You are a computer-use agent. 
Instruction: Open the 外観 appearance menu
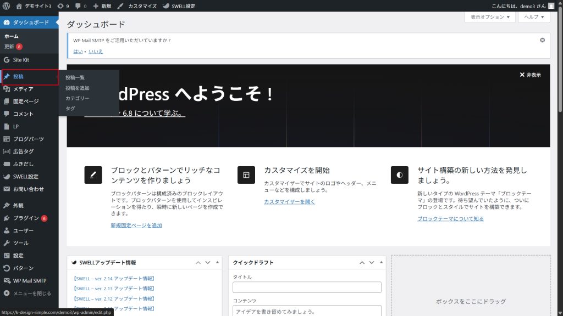18,206
